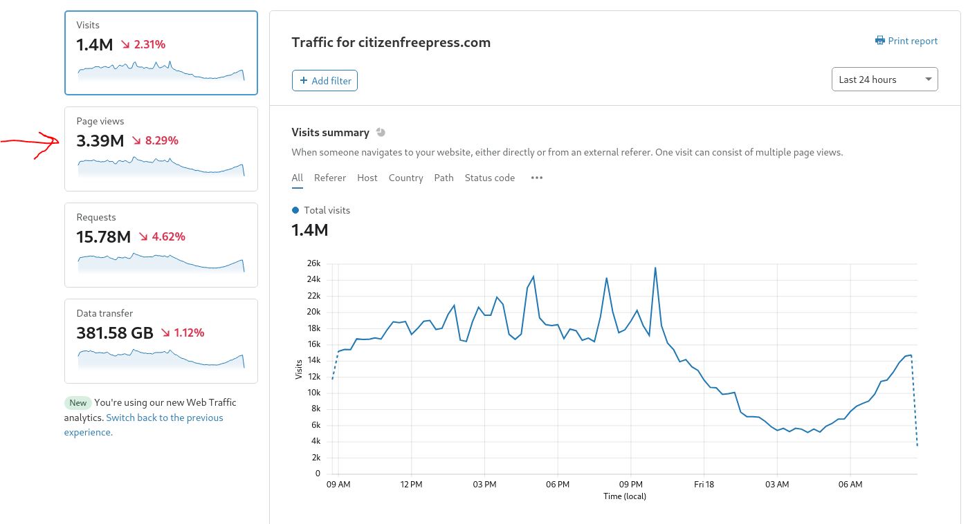Click the 1.4M total visits value above chart
Image resolution: width=968 pixels, height=524 pixels.
[x=310, y=230]
